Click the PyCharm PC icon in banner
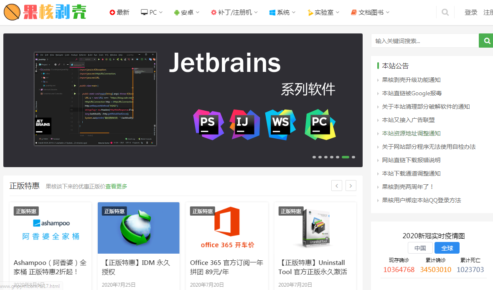 (x=320, y=125)
